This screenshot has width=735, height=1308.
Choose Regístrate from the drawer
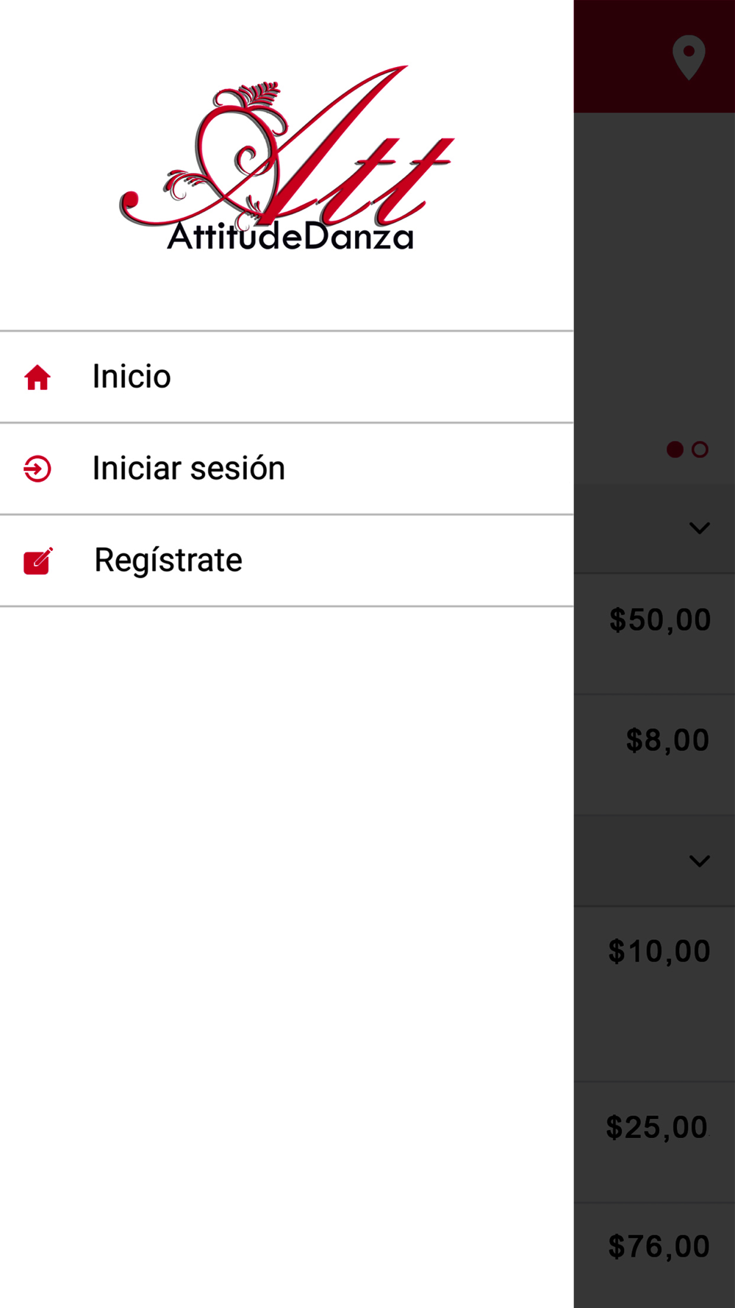pos(287,561)
